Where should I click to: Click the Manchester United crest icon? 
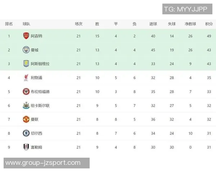26,119
